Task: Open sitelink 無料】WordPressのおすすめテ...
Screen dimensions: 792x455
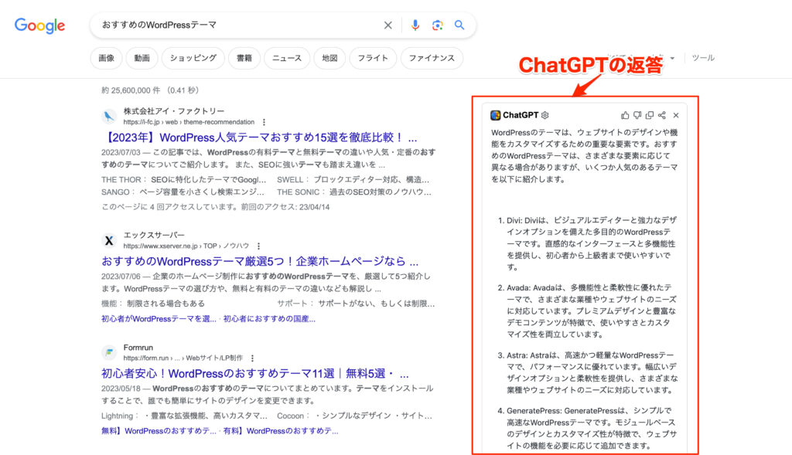Action: (159, 431)
